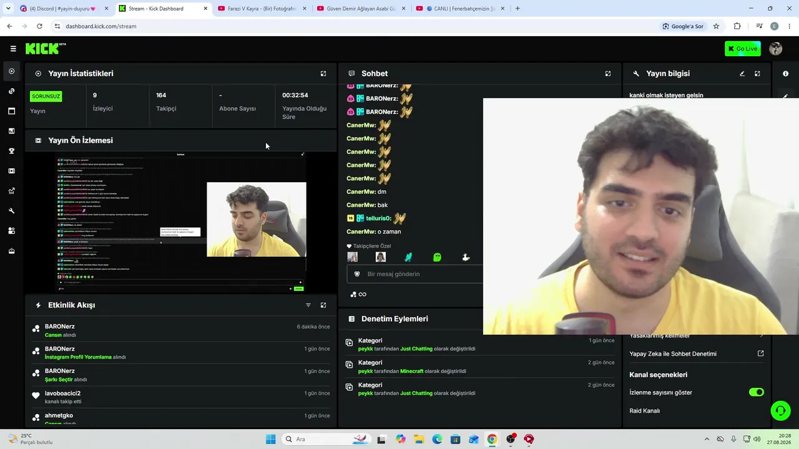The height and width of the screenshot is (449, 799).
Task: Expand the Sohbet chat panel to fullscreen
Action: click(608, 74)
